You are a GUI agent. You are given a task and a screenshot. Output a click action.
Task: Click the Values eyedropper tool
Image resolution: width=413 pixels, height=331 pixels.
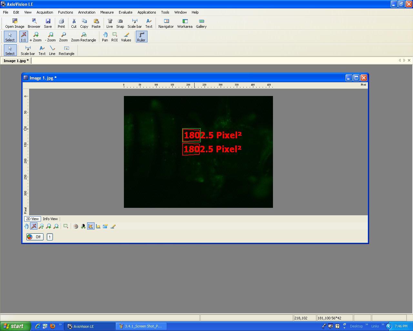126,37
